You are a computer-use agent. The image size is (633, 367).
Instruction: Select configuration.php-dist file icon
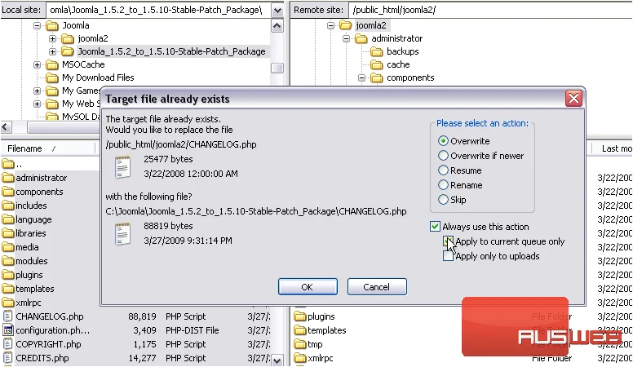8,330
